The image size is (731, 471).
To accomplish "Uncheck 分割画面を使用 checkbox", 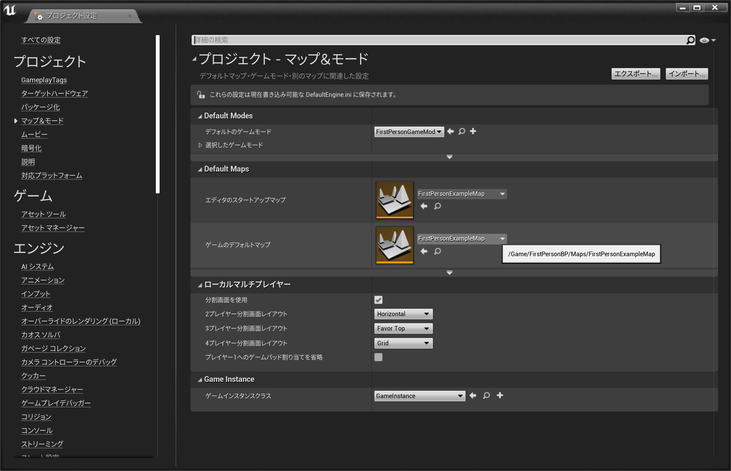I will coord(378,300).
